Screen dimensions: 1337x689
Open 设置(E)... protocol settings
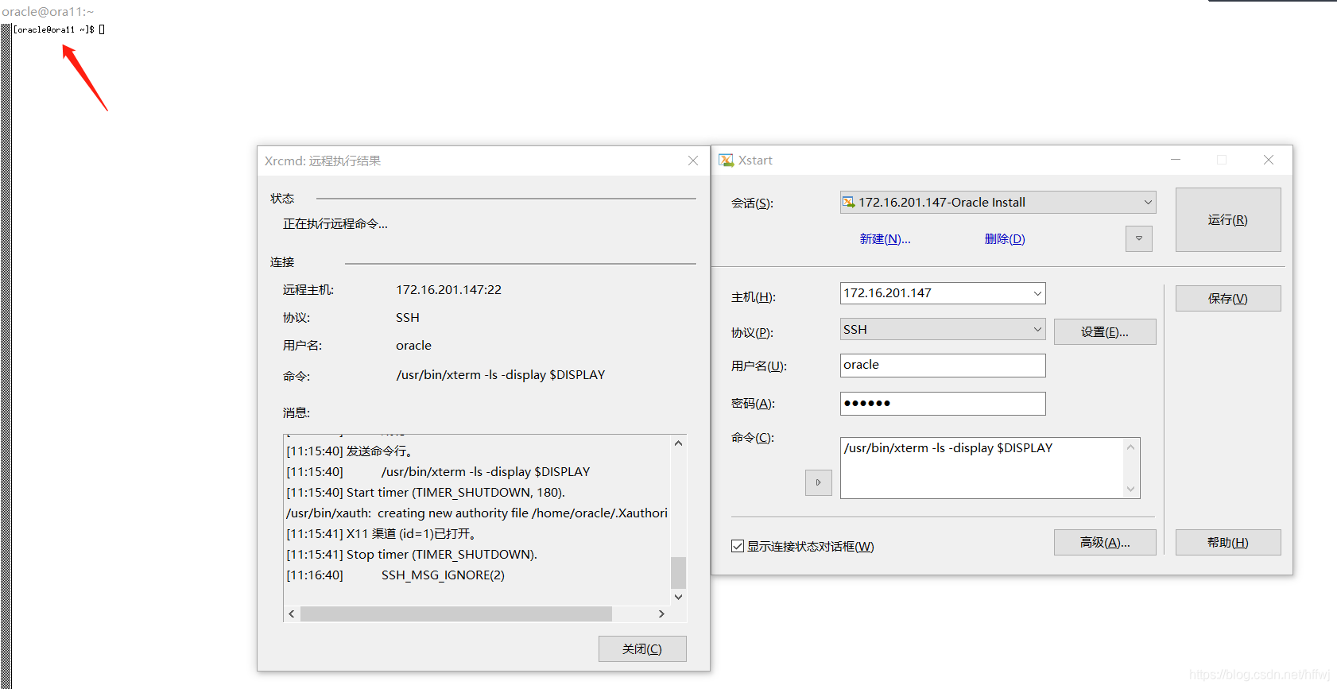tap(1104, 331)
